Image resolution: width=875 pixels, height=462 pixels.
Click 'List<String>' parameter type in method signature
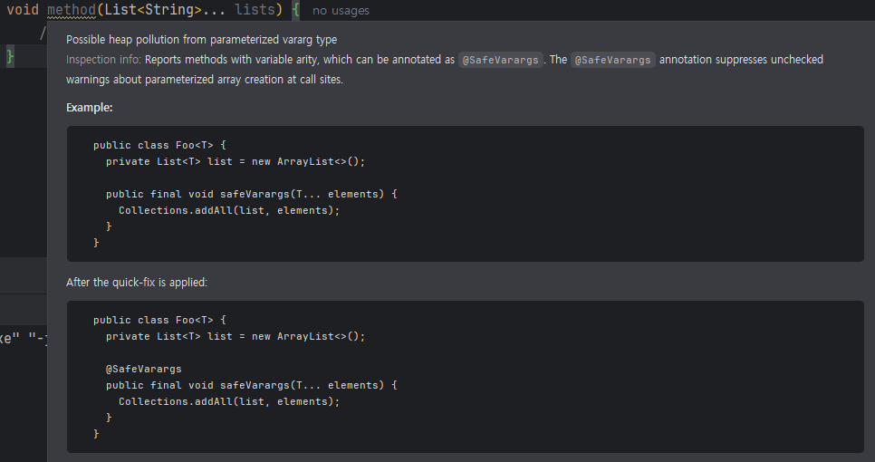tap(147, 10)
